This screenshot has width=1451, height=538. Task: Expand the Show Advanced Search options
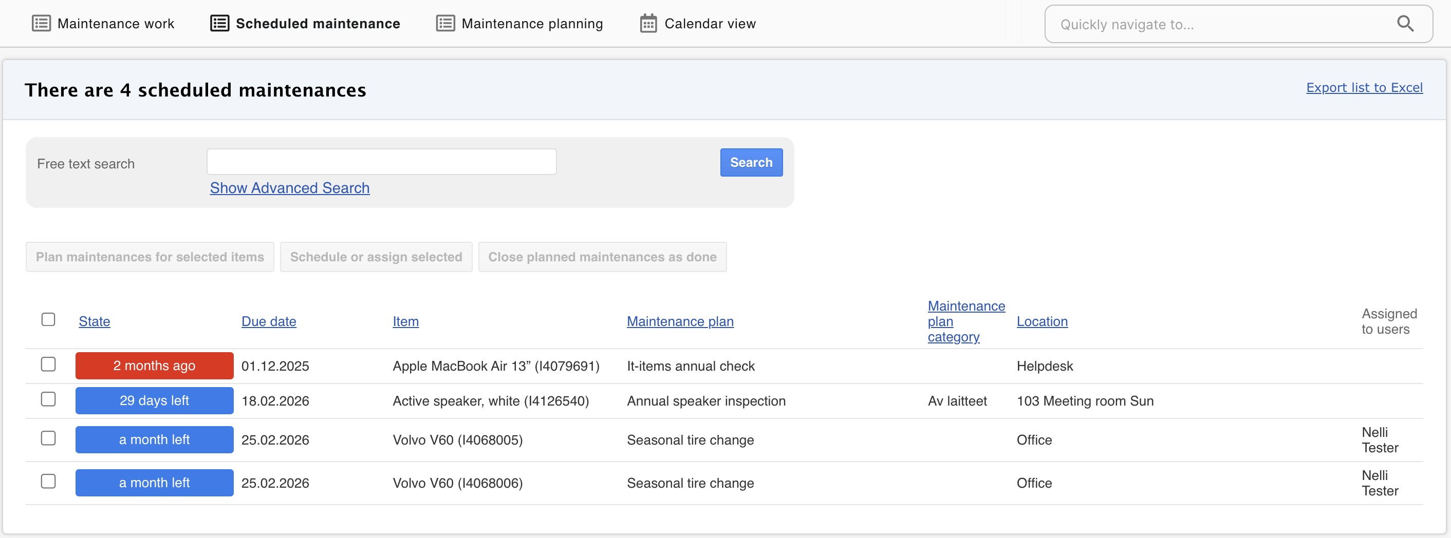(x=289, y=188)
